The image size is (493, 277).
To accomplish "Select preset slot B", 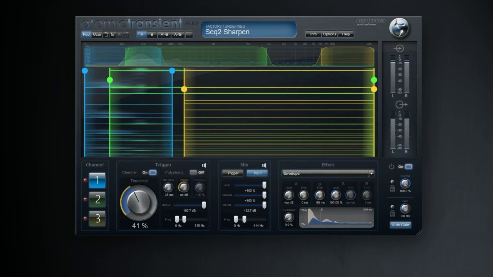I will [x=152, y=35].
